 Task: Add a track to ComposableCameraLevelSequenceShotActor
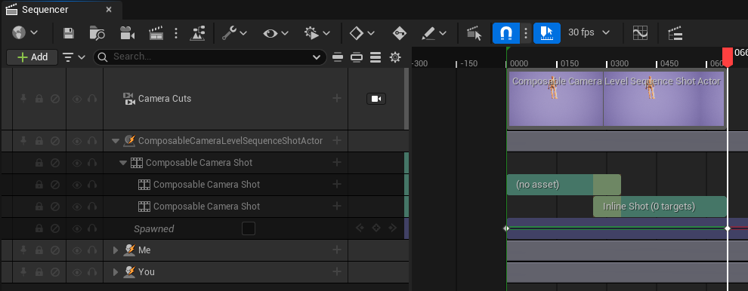pos(337,140)
